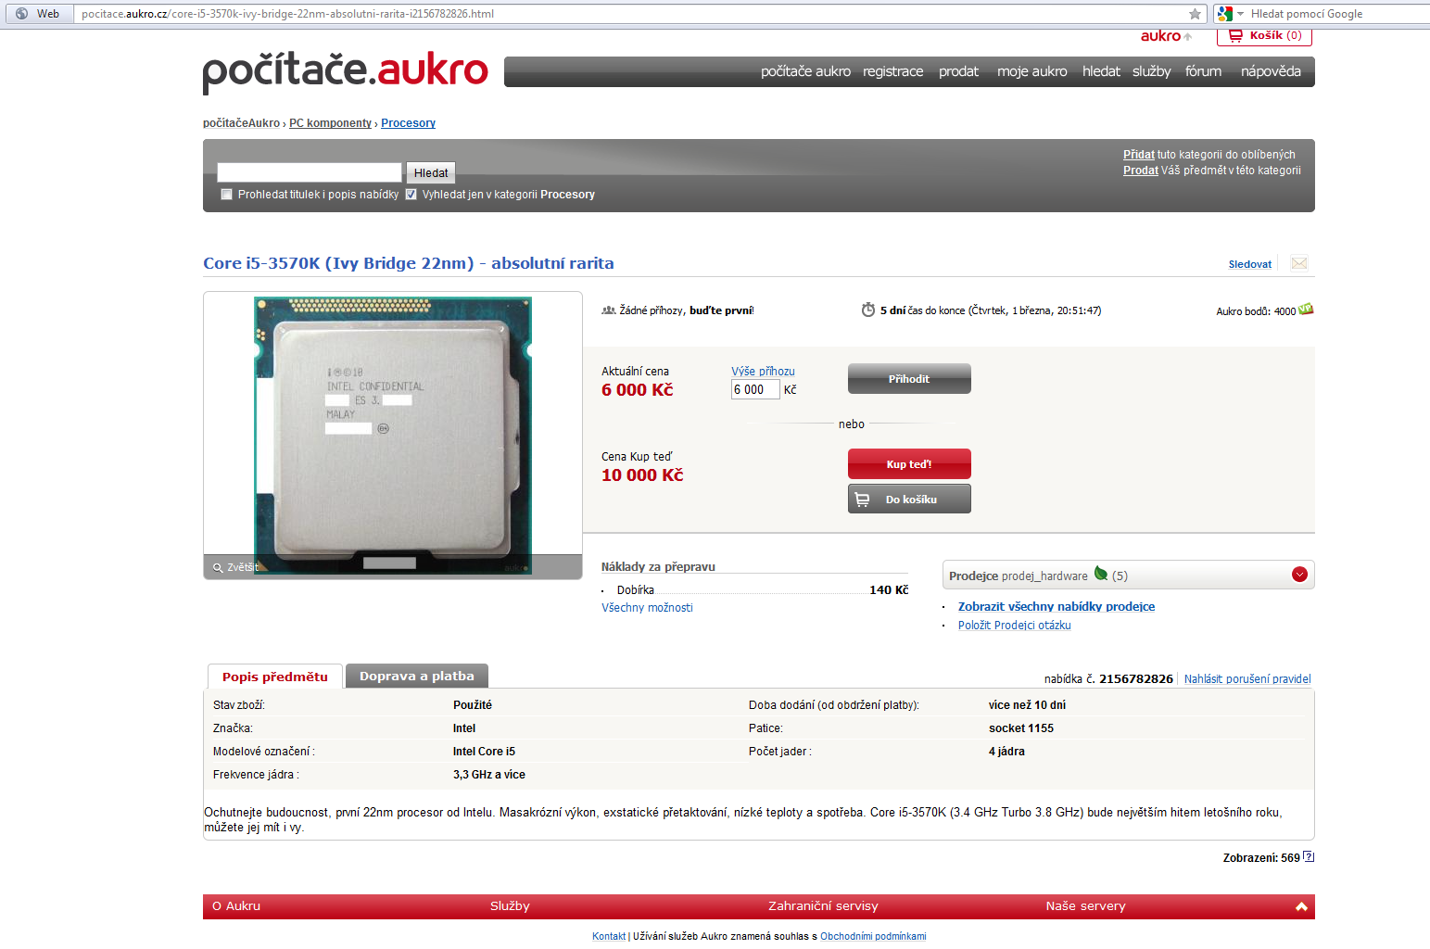Click the '3,3 GHz a více' value
1430x949 pixels.
pos(489,775)
